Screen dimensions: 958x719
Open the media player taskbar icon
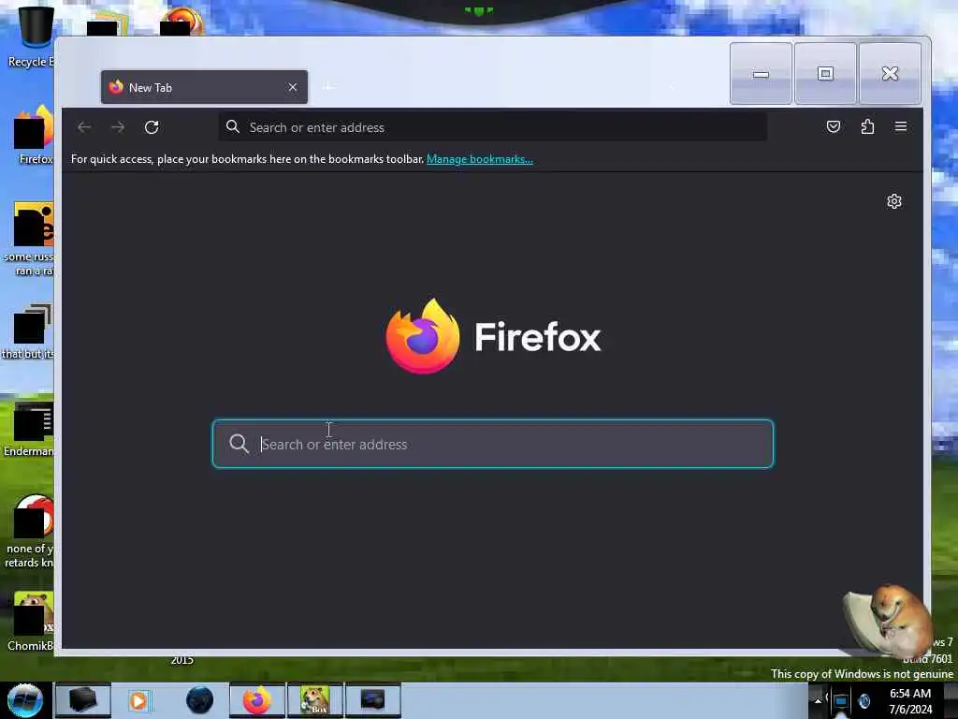pyautogui.click(x=138, y=700)
